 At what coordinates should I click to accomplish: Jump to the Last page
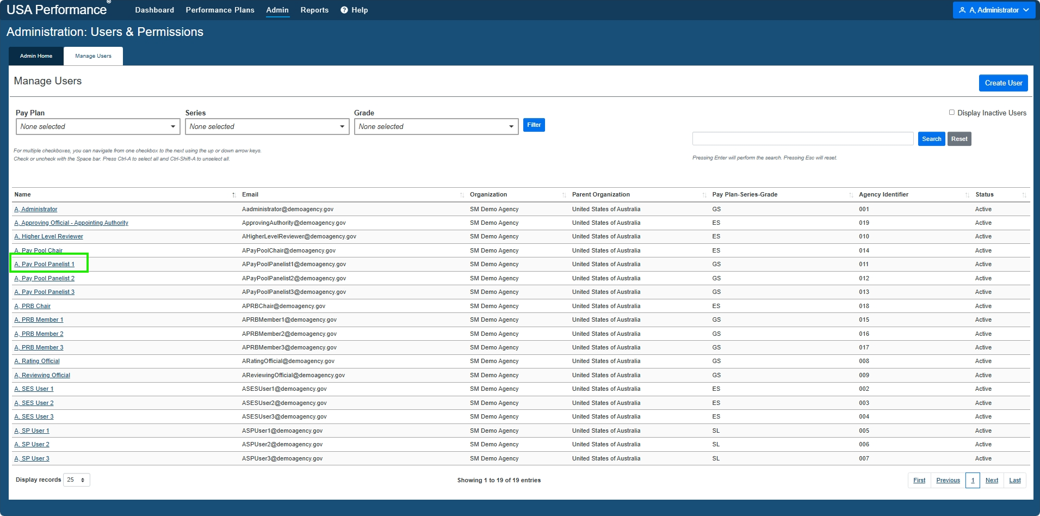point(1015,480)
